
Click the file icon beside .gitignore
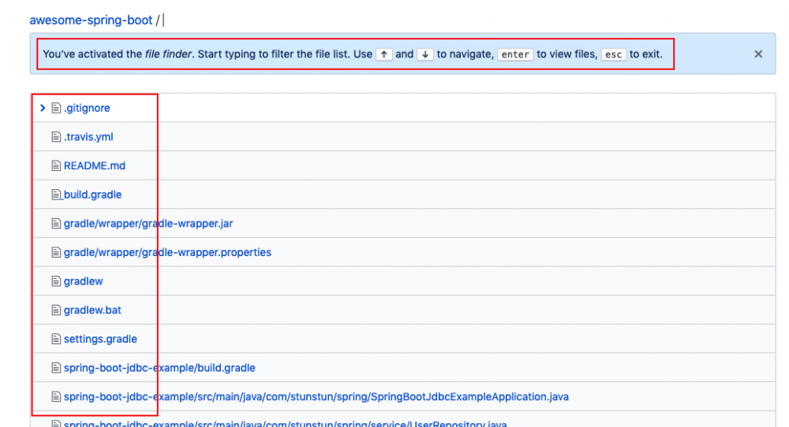click(x=56, y=108)
